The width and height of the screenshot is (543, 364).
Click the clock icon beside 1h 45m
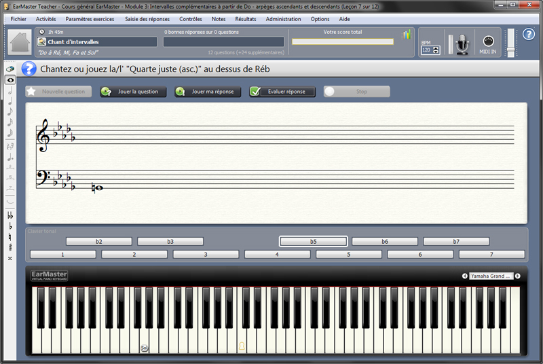tap(42, 32)
